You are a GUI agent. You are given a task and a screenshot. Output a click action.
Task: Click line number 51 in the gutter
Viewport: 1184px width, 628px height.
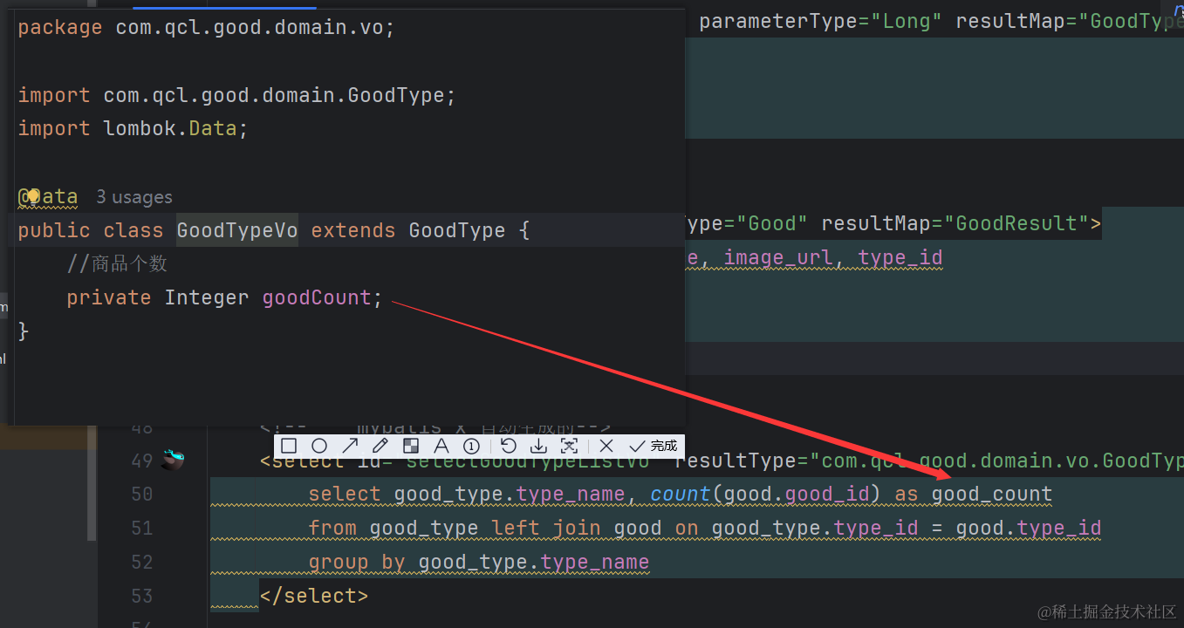pos(141,529)
